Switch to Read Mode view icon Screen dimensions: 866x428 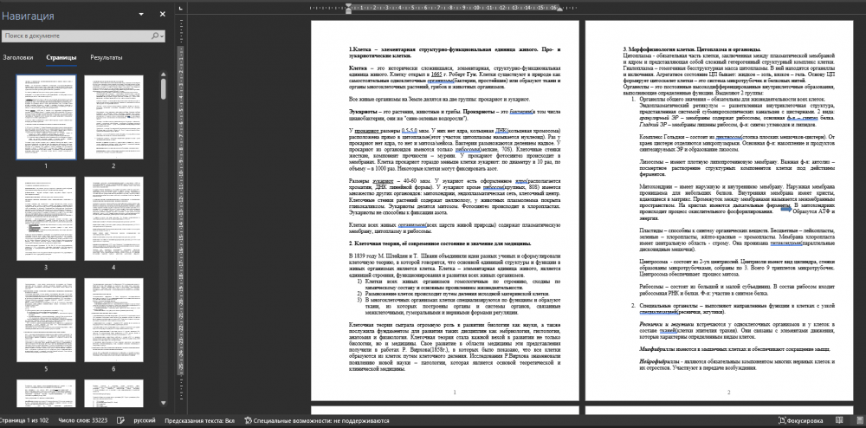tap(839, 421)
